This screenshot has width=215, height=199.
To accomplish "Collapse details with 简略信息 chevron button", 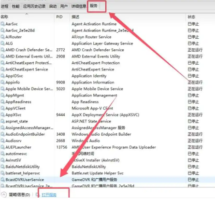I will [x=4, y=195].
